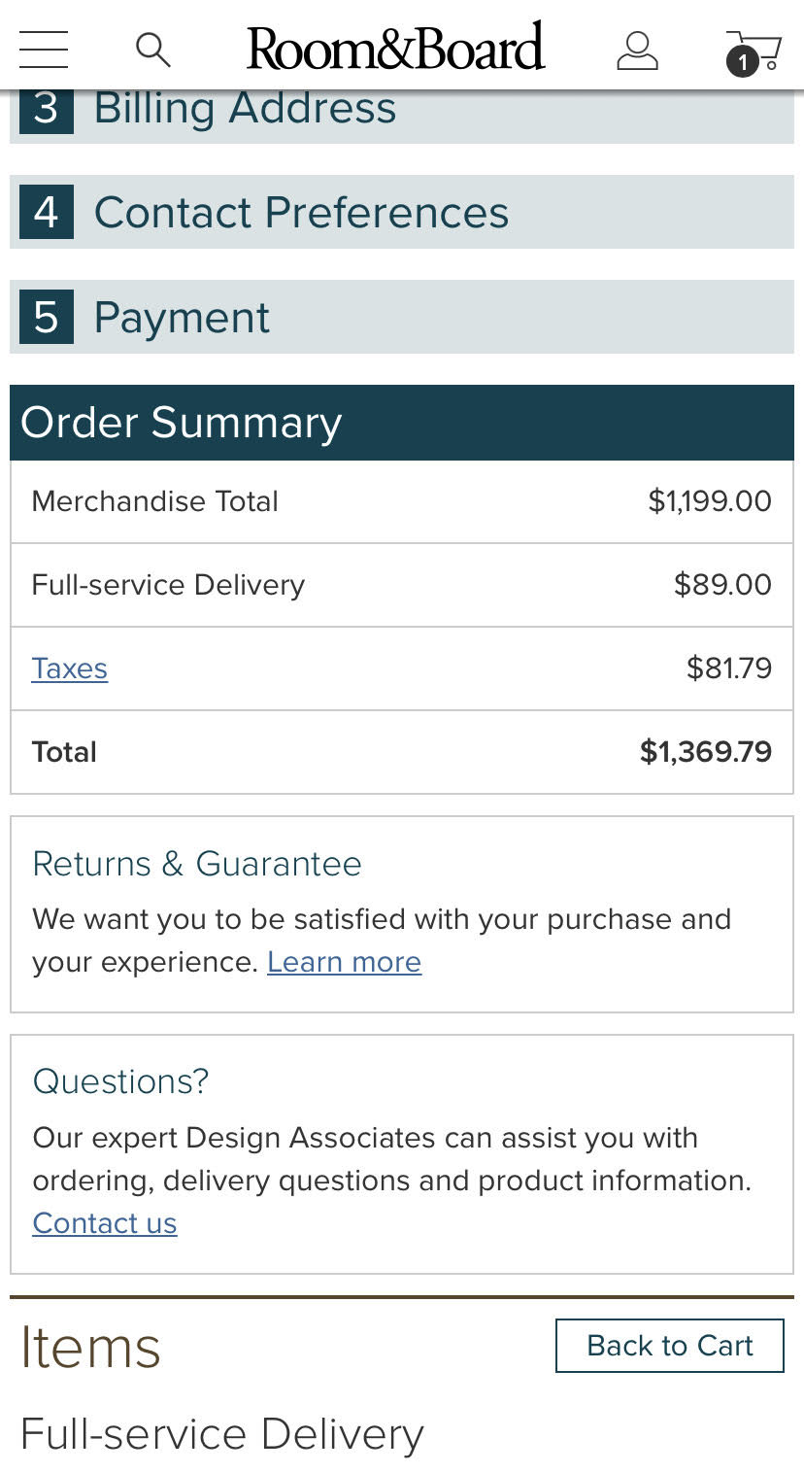This screenshot has height=1473, width=804.
Task: Click the Items section heading
Action: tap(90, 1348)
